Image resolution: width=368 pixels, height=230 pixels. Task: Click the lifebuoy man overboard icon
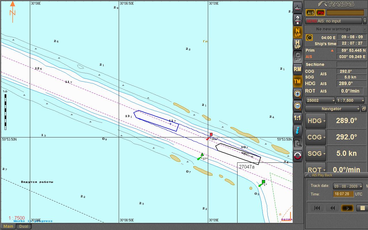pyautogui.click(x=298, y=156)
